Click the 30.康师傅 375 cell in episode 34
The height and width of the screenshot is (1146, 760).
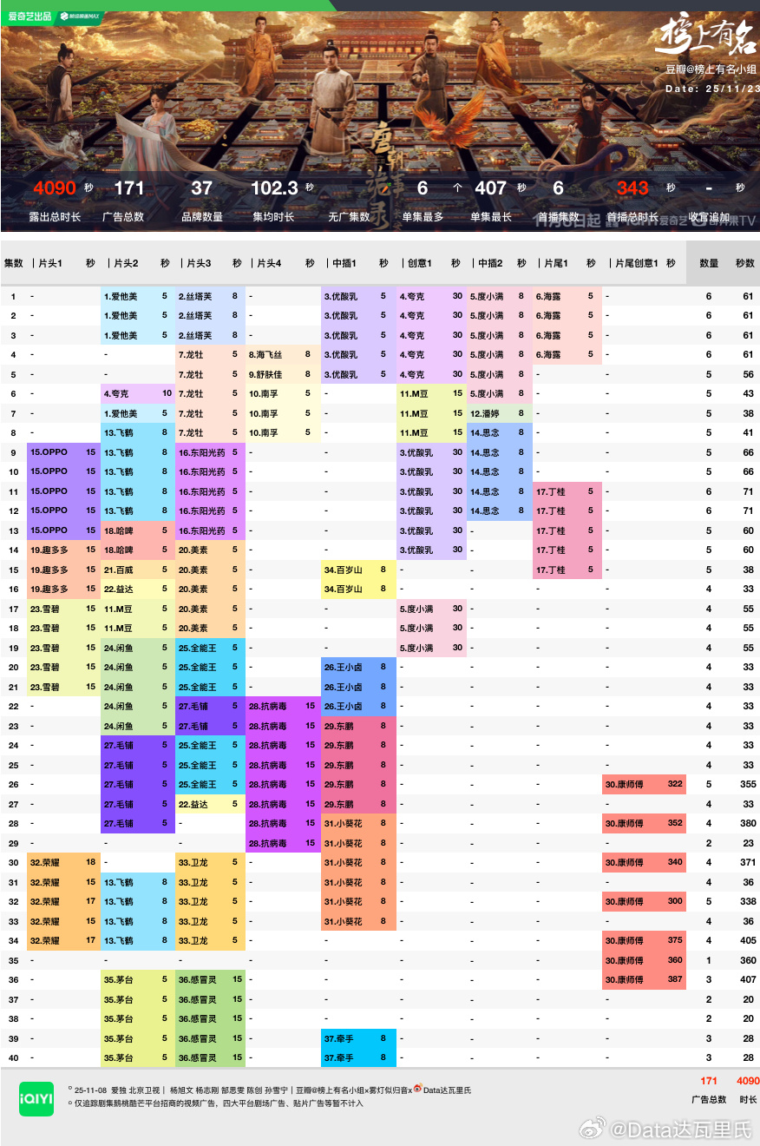point(645,941)
